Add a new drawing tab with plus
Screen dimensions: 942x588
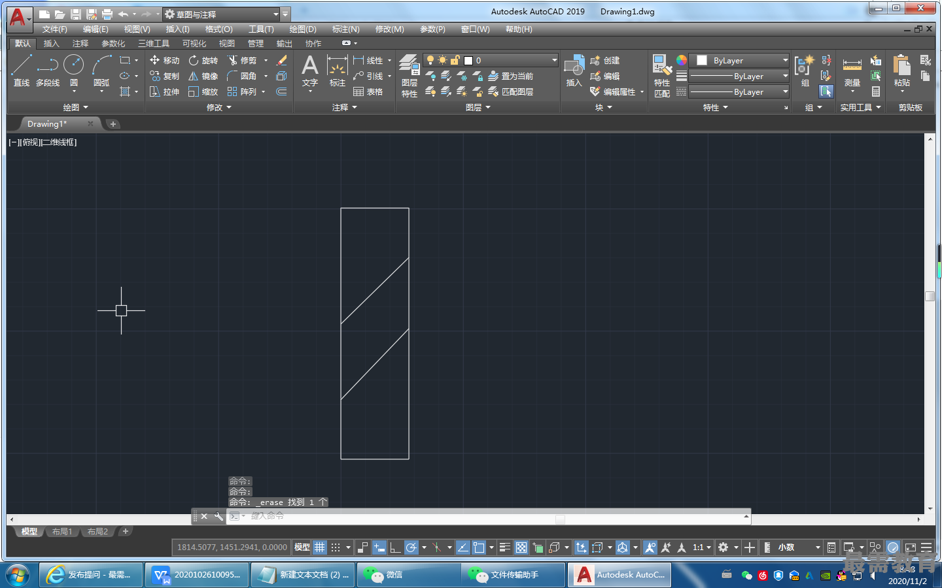click(113, 124)
